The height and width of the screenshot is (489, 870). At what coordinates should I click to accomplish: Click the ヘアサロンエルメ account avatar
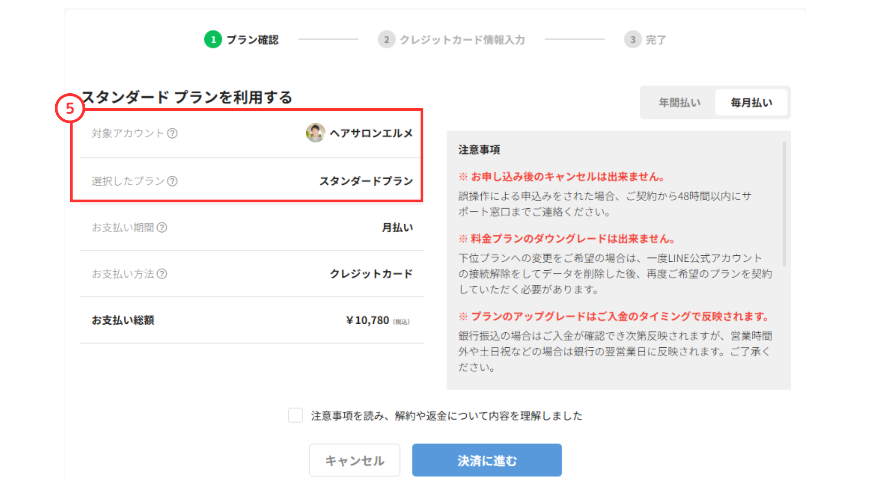click(315, 133)
